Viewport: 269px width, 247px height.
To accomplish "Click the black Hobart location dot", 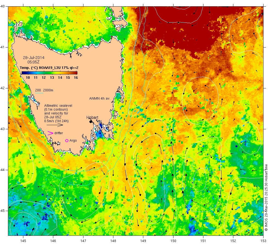I will click(91, 122).
